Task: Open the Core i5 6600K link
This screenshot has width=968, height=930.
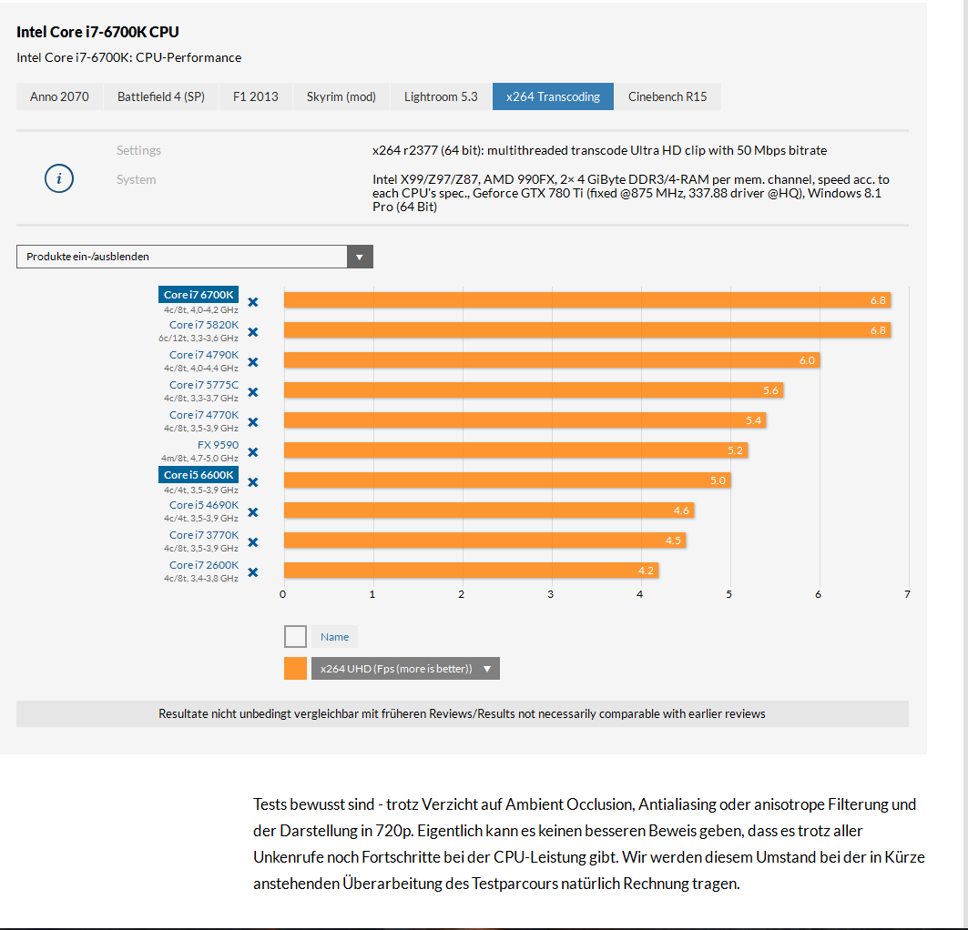Action: (x=199, y=475)
